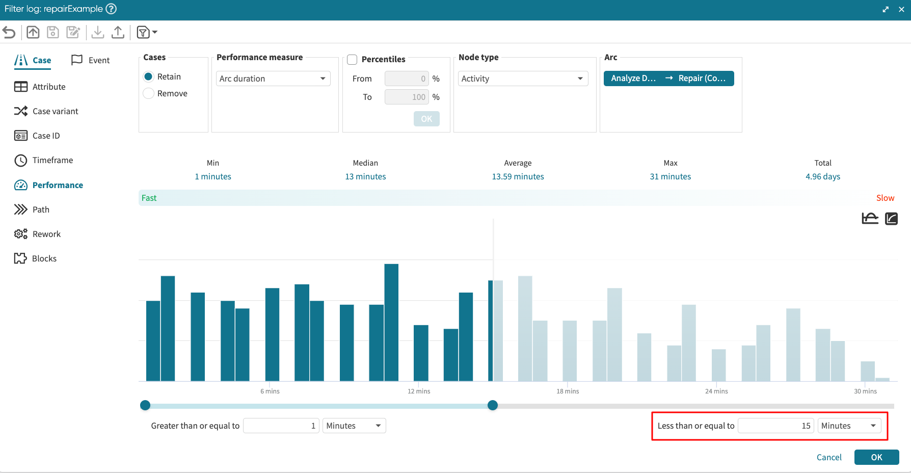Open the filter funnel dropdown in toolbar
The image size is (911, 473).
tap(147, 33)
